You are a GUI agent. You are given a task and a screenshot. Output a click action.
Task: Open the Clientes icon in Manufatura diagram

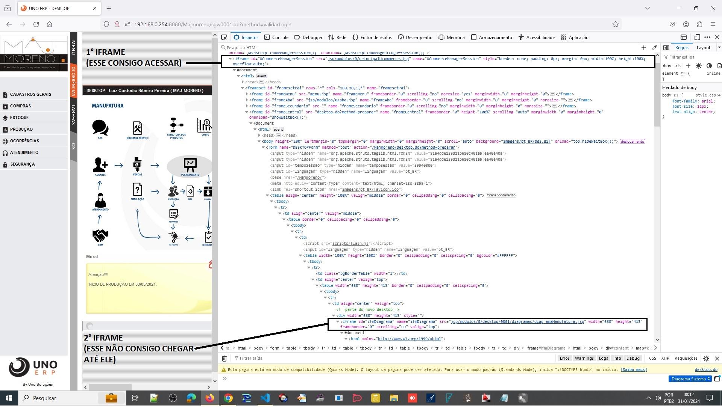[x=100, y=164]
